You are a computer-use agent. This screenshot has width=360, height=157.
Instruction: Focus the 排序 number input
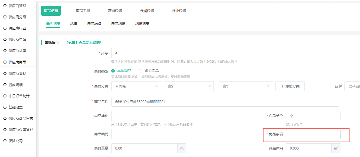[136, 53]
